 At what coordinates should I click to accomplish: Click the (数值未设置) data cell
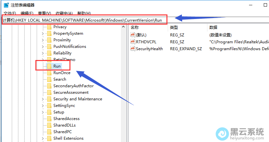tap(221, 35)
